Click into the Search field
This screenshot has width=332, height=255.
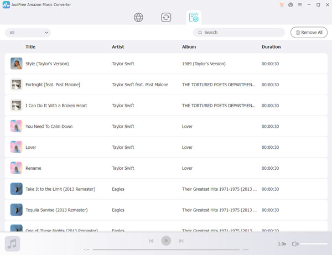point(239,33)
